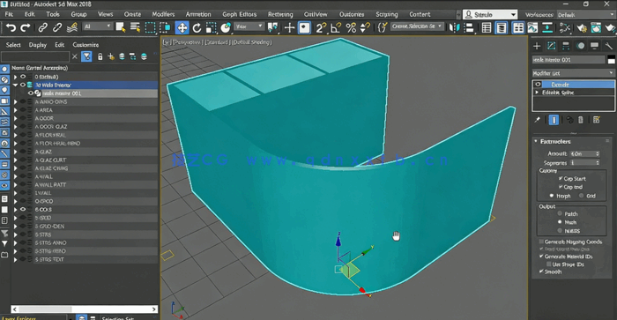Toggle the Window/Crossing selection icon
Viewport: 617px width, 320px height.
point(166,27)
